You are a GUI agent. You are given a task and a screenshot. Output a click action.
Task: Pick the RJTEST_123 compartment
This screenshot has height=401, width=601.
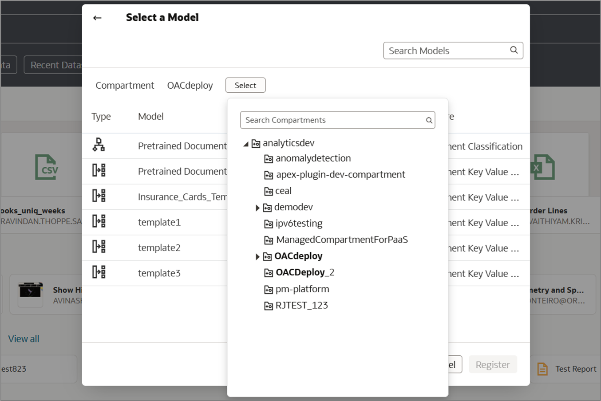[x=301, y=306]
